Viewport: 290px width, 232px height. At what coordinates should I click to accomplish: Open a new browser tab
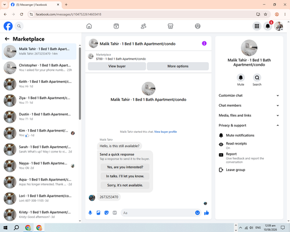[66, 5]
